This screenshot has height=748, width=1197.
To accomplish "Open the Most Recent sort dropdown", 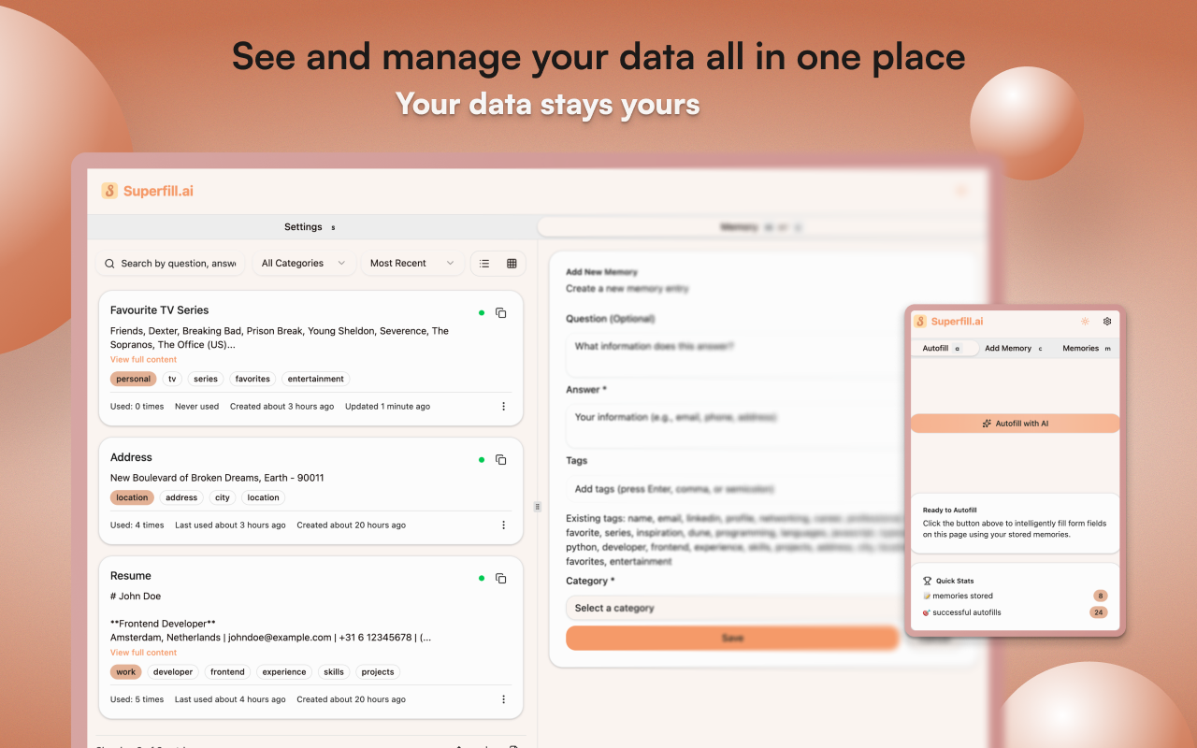I will [x=411, y=264].
